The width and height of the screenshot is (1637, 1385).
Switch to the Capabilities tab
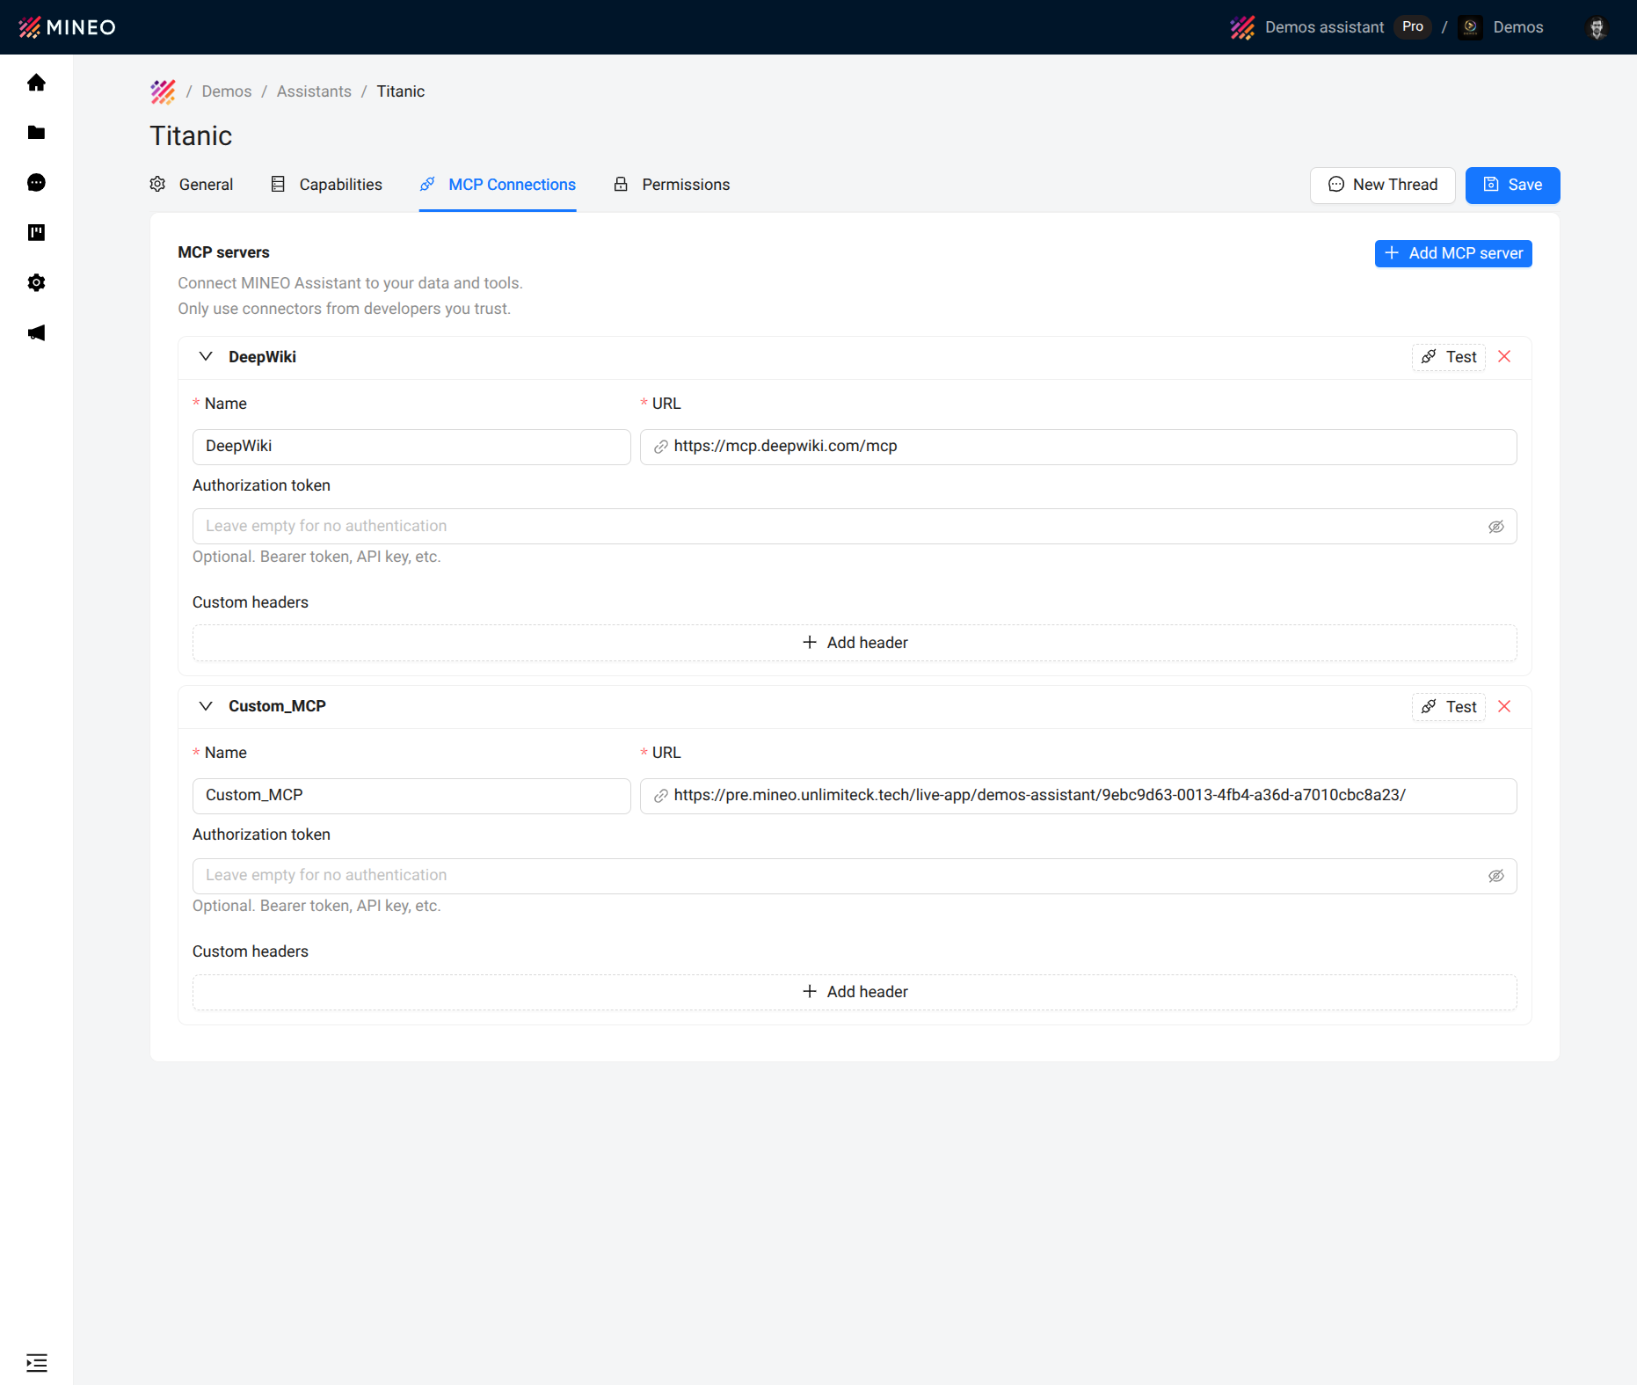pos(339,185)
